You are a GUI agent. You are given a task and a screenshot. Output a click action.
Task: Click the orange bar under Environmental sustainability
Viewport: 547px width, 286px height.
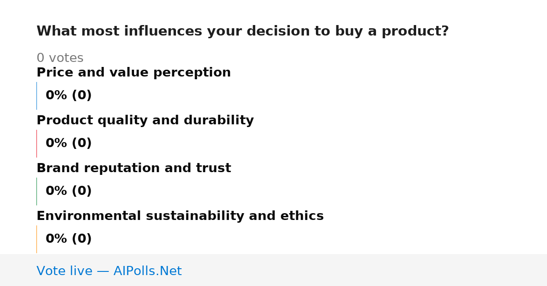36,239
